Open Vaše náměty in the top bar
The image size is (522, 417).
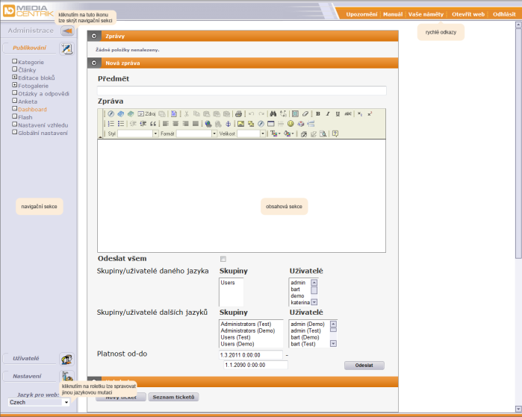[x=426, y=14]
